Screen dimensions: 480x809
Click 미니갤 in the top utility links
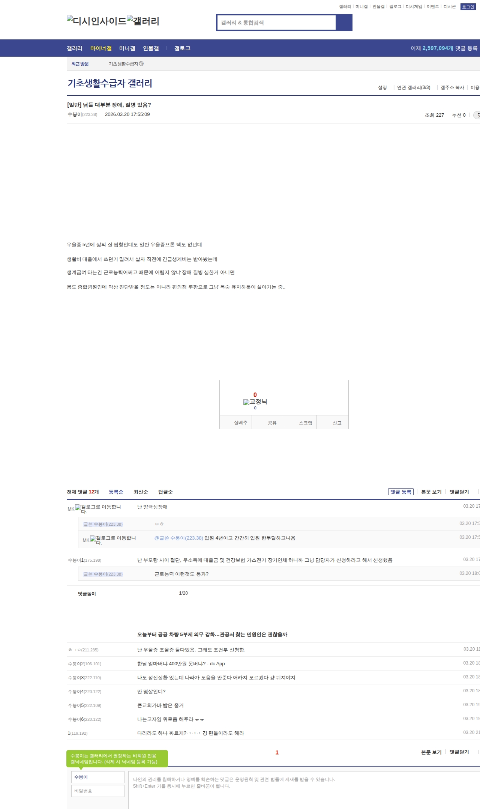(x=361, y=7)
